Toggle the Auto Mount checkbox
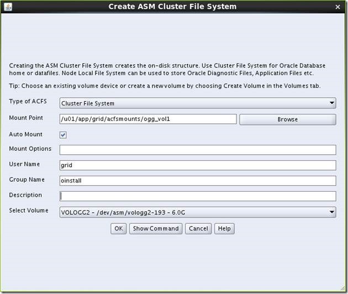 coord(64,134)
